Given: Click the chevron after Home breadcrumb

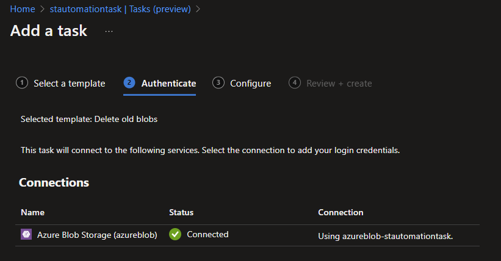Looking at the screenshot, I should (42, 9).
